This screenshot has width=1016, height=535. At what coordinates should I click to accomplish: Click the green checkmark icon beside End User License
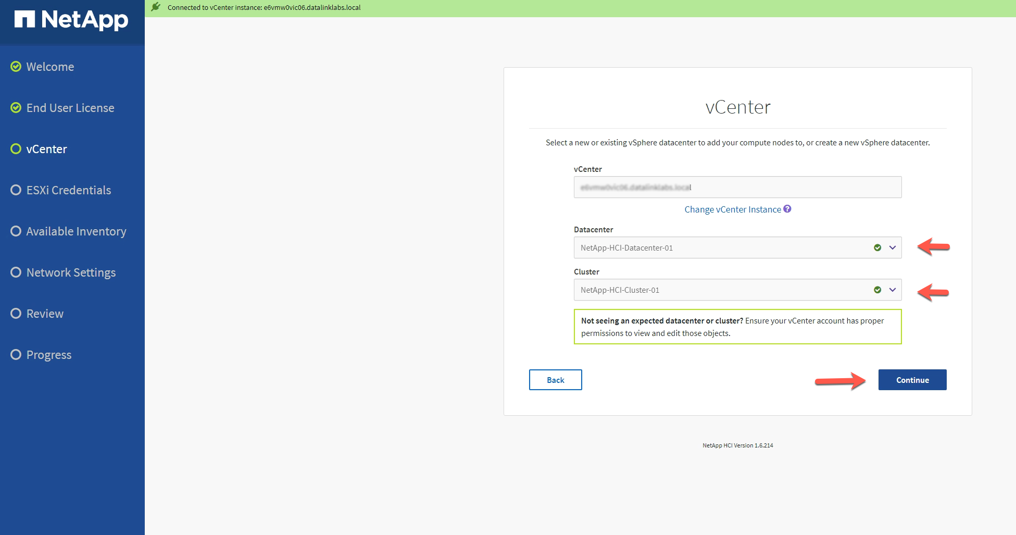pyautogui.click(x=16, y=108)
